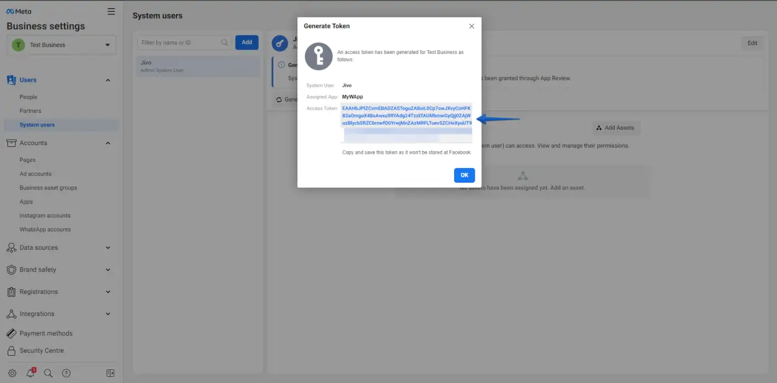Open the Test Business account dropdown

[x=61, y=45]
